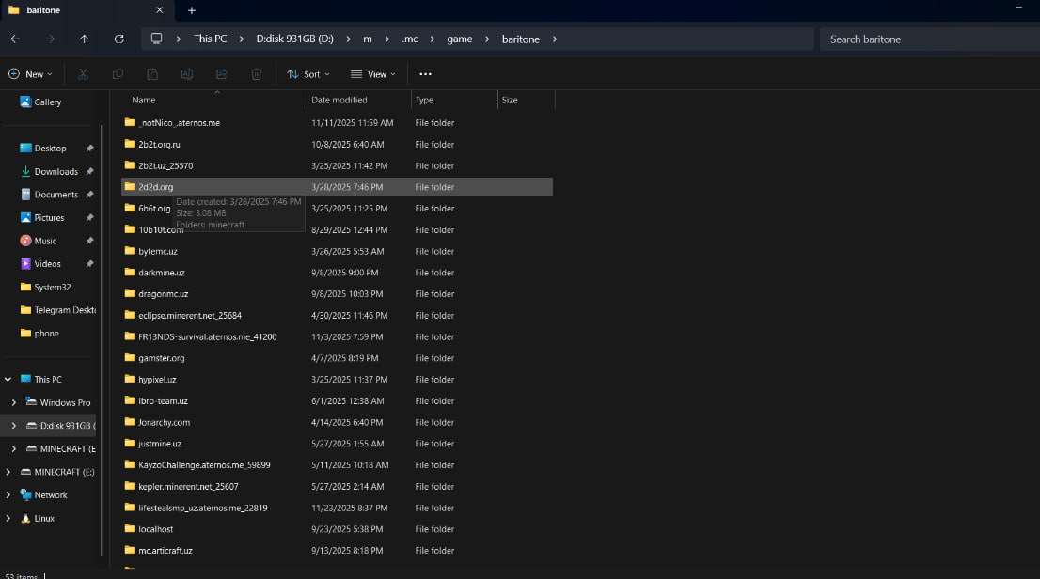Refresh the current folder view

[118, 39]
